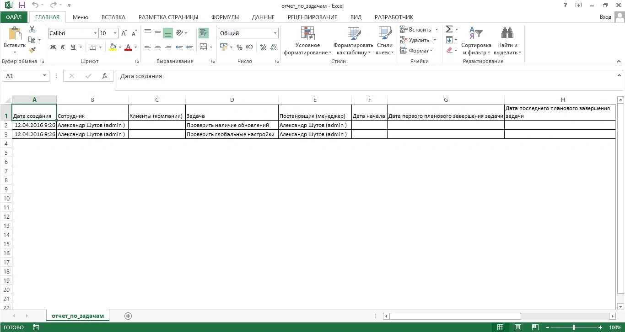The width and height of the screenshot is (625, 332).
Task: Click the Merge and Center cells icon
Action: point(203,47)
